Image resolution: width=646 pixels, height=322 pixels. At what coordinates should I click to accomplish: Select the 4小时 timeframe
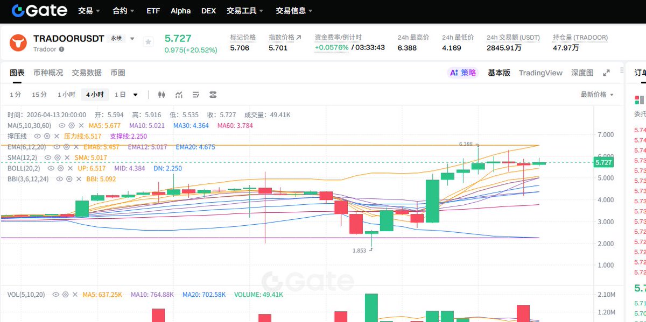coord(95,95)
